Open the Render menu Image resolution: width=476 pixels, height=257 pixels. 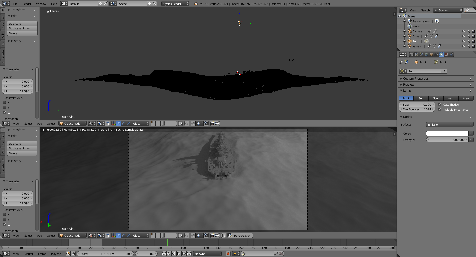click(x=27, y=4)
